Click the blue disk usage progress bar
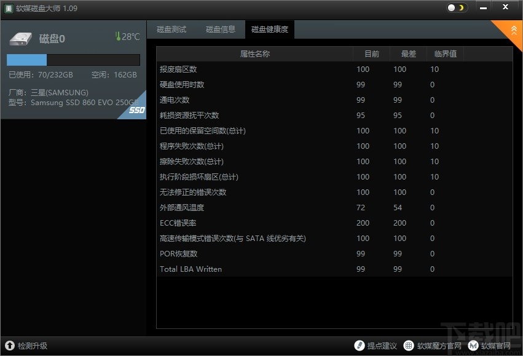This screenshot has width=523, height=356. point(26,60)
